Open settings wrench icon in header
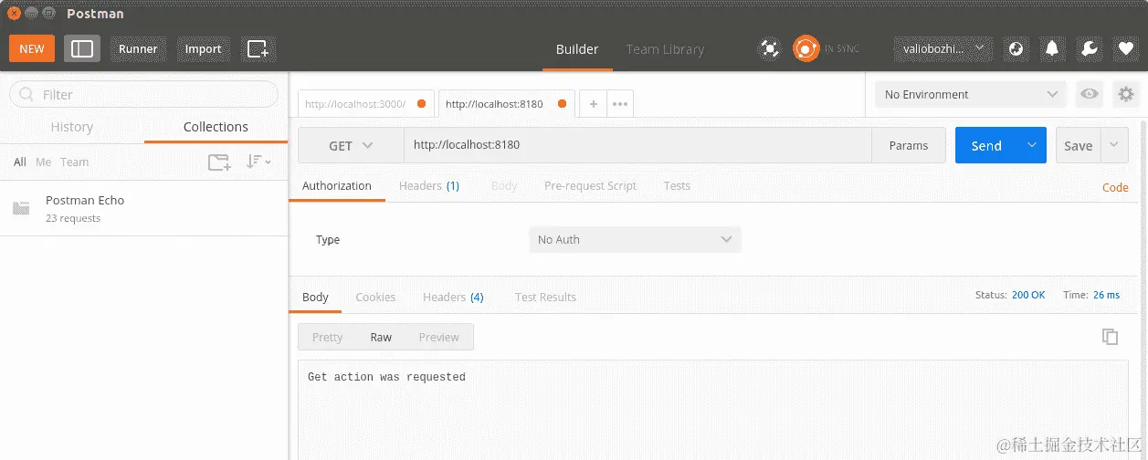Viewport: 1148px width, 460px height. [1090, 48]
